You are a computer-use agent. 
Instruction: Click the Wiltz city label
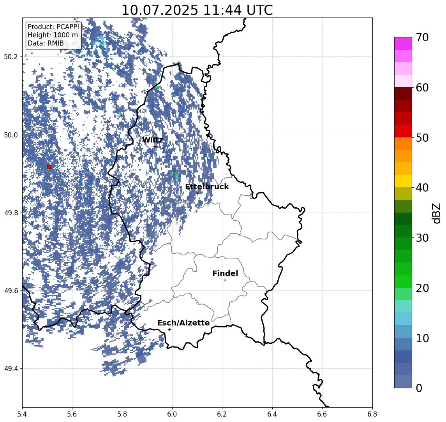(x=153, y=140)
